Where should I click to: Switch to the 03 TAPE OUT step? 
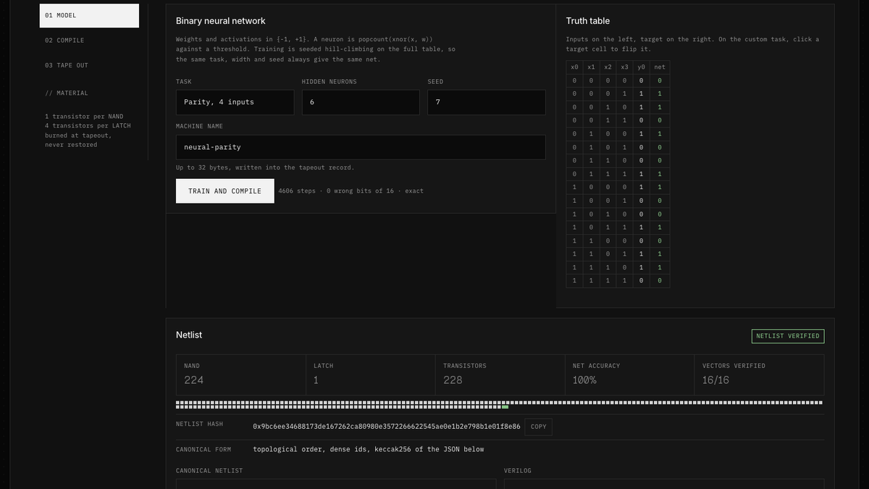pyautogui.click(x=89, y=65)
